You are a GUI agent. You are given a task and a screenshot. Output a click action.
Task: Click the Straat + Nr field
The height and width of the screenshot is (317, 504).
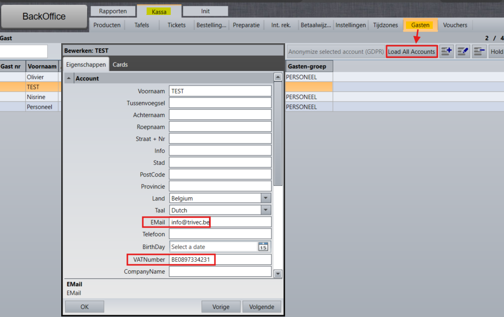click(220, 139)
